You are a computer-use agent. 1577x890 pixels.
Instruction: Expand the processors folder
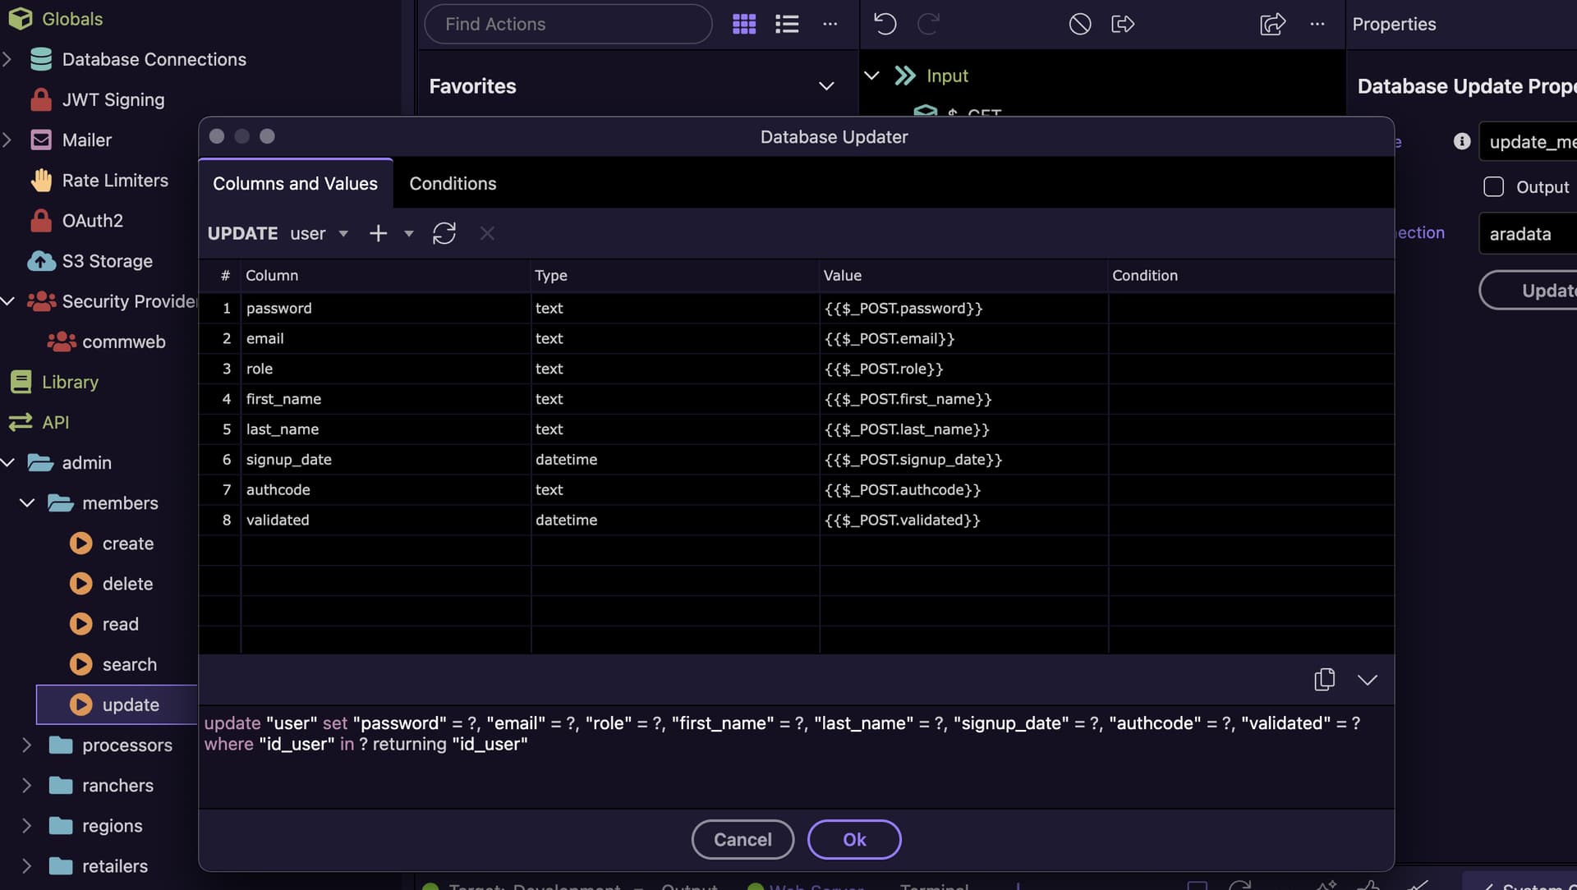point(26,745)
